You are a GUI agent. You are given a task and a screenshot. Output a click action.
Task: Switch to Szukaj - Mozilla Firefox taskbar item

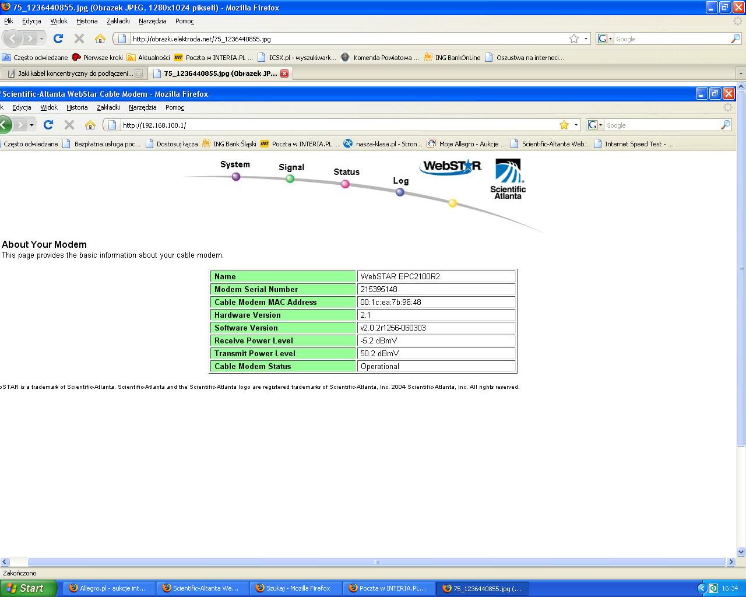click(x=295, y=588)
